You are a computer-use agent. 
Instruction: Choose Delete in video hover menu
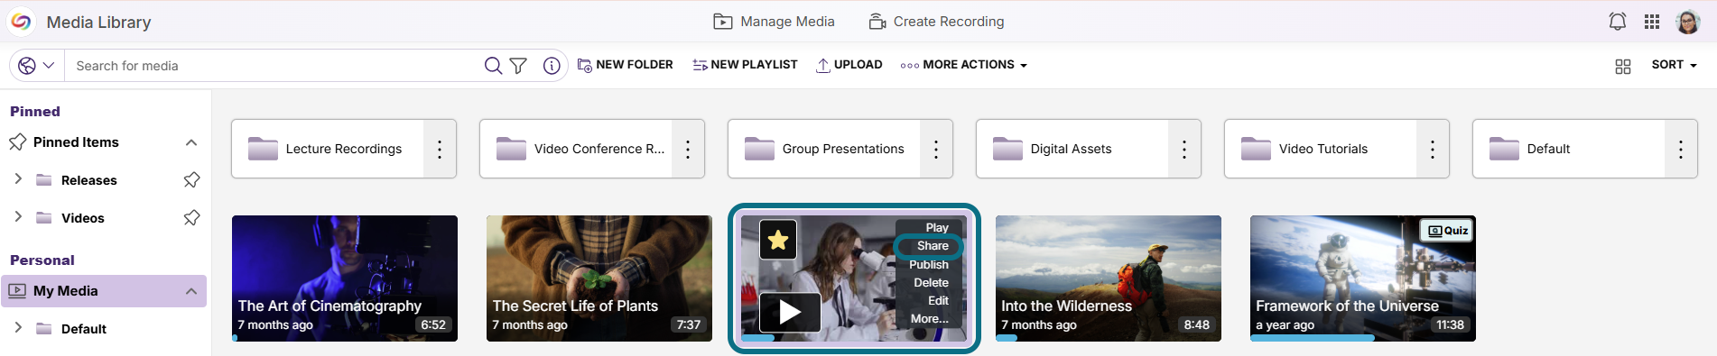point(931,283)
